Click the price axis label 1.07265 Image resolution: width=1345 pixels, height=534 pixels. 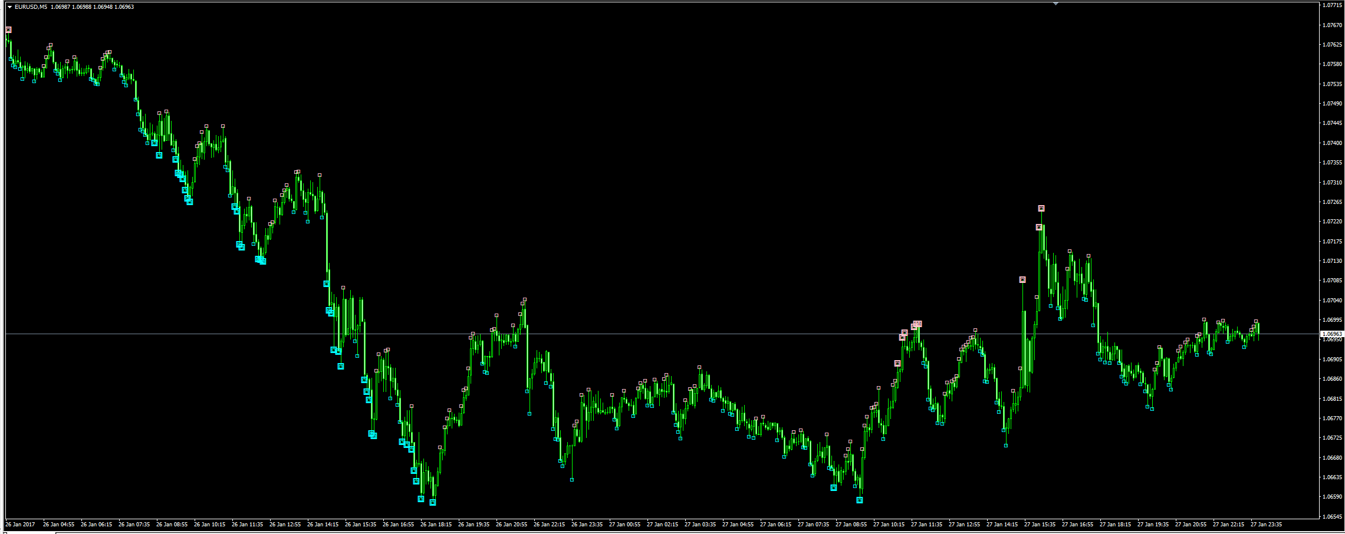pos(1333,202)
